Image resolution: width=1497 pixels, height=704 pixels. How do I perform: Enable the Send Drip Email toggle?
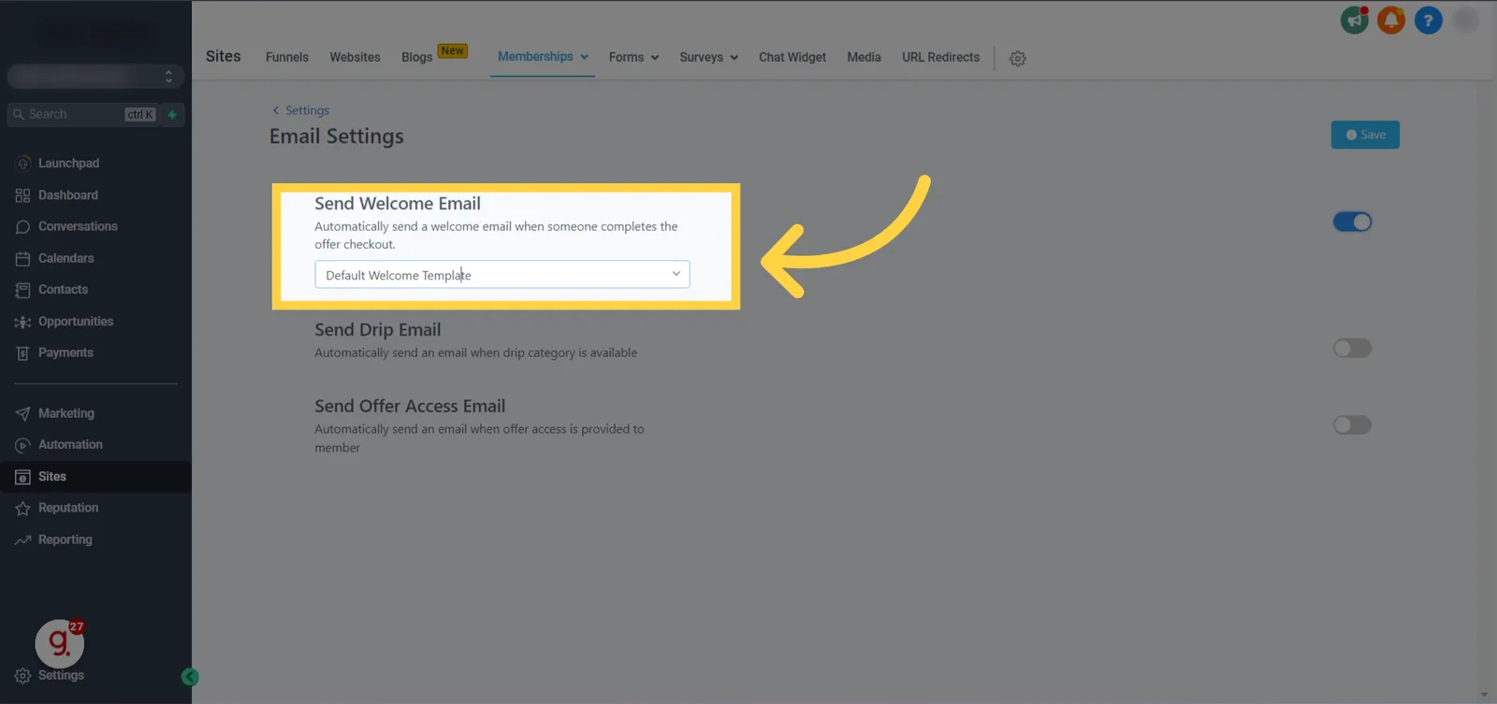click(1352, 348)
